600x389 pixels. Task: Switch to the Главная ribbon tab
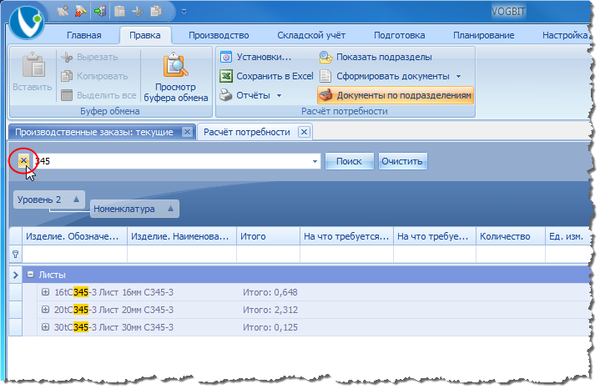pos(84,35)
